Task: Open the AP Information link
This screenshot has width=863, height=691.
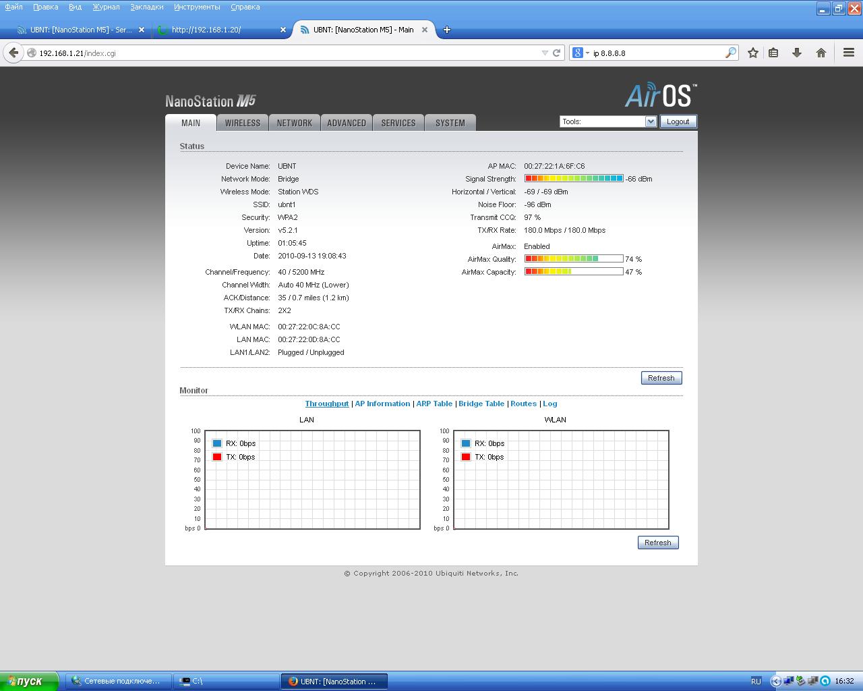Action: point(382,404)
